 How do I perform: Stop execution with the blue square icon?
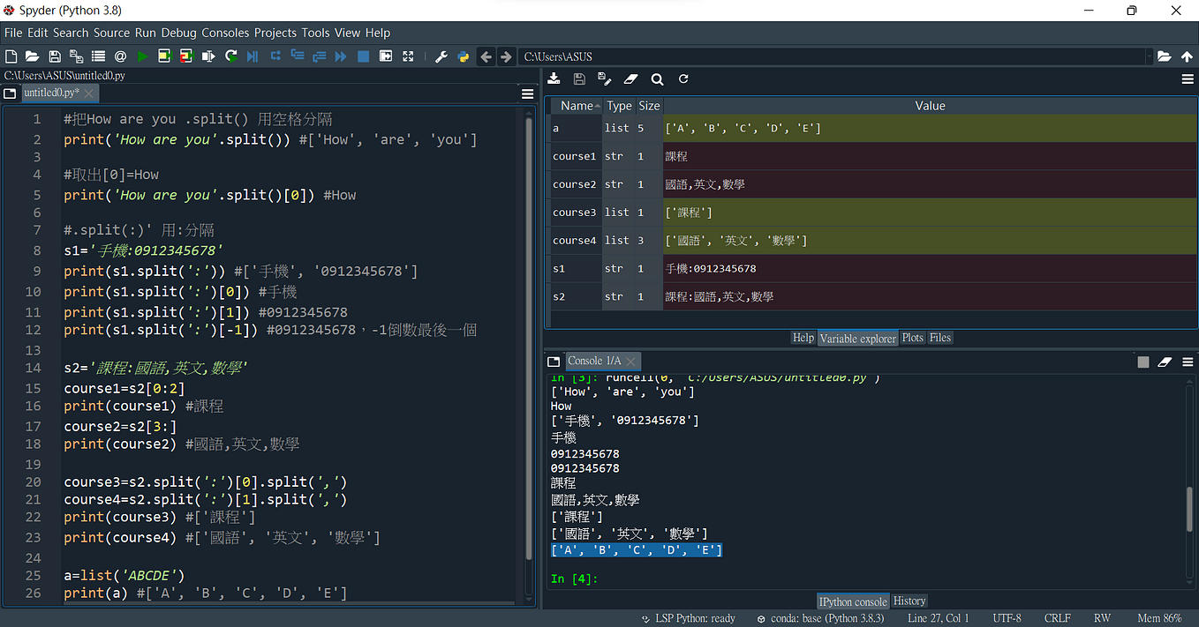point(363,56)
